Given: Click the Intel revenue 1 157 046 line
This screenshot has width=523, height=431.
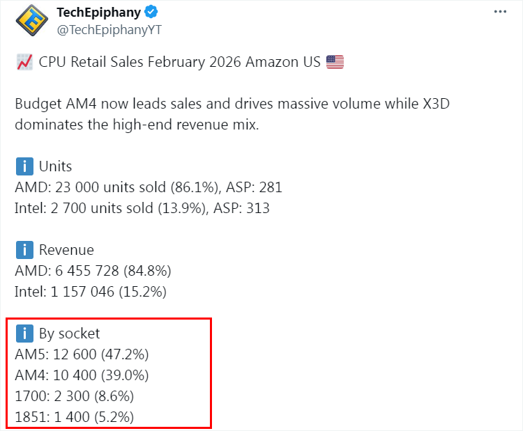Looking at the screenshot, I should 91,292.
